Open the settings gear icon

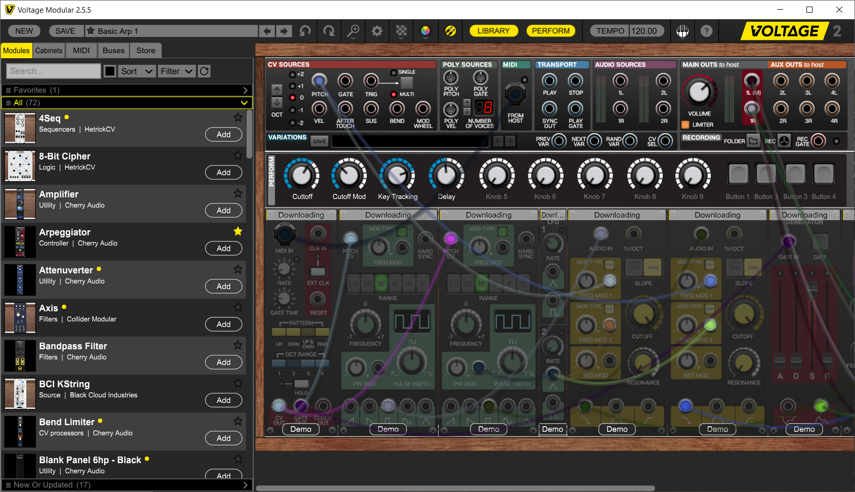377,31
